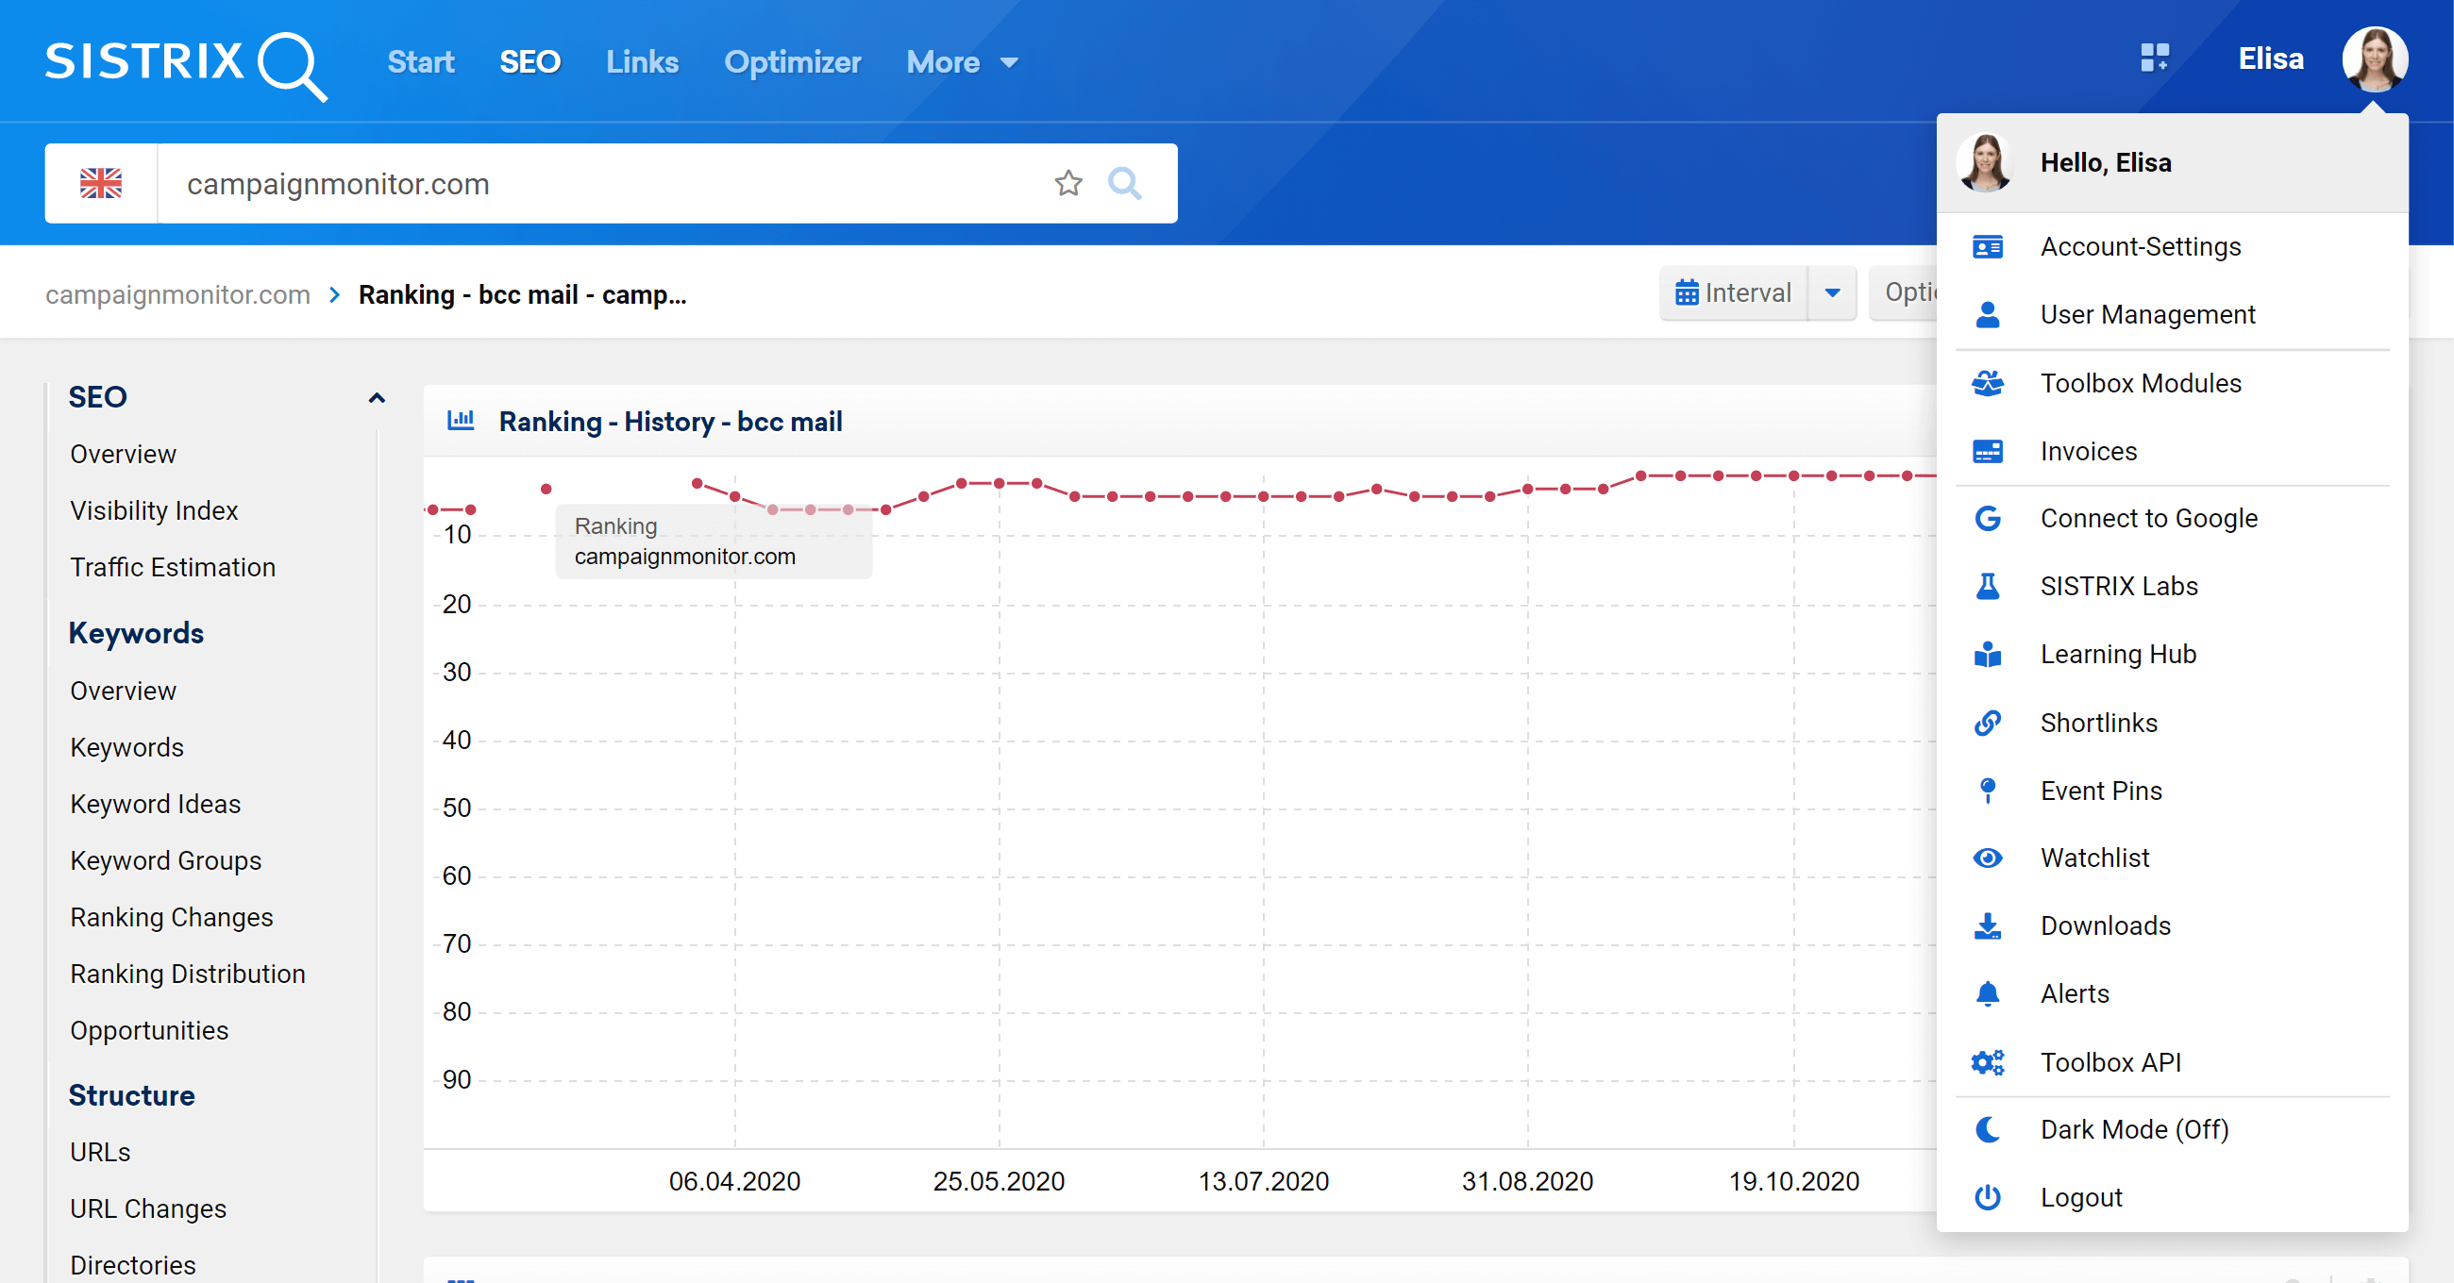Click the Watchlist eye icon
The image size is (2454, 1283).
1987,858
